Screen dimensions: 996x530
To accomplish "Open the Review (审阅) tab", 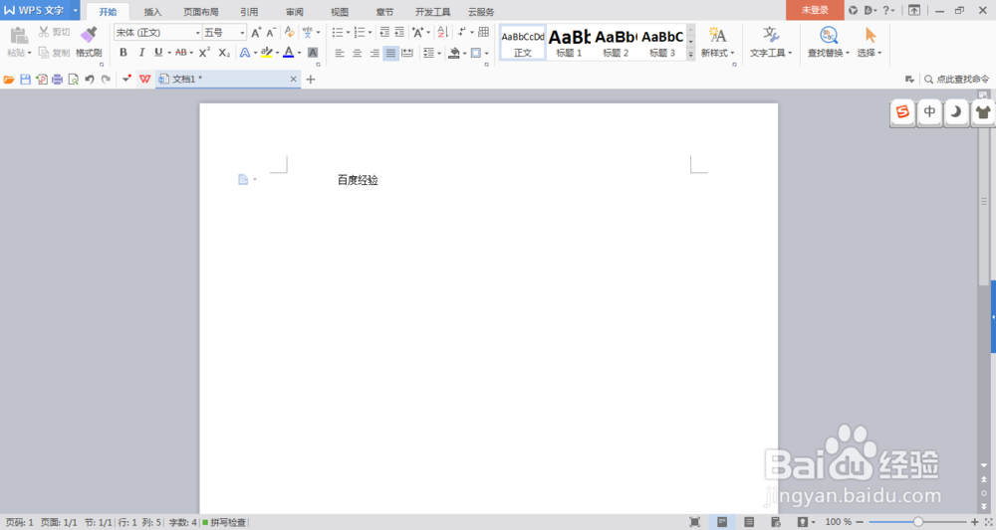I will 294,11.
